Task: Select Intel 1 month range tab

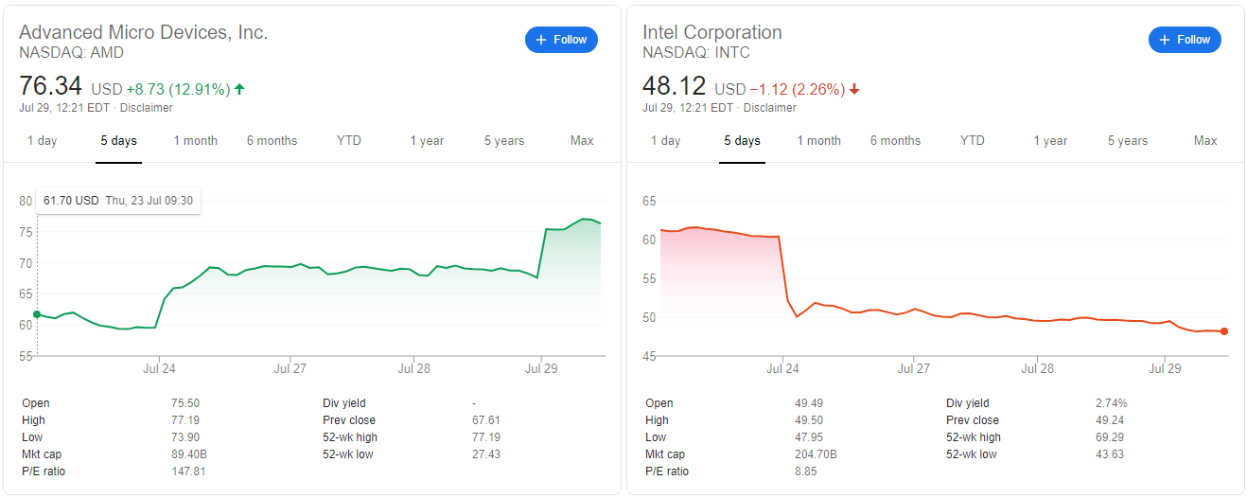Action: pos(818,141)
